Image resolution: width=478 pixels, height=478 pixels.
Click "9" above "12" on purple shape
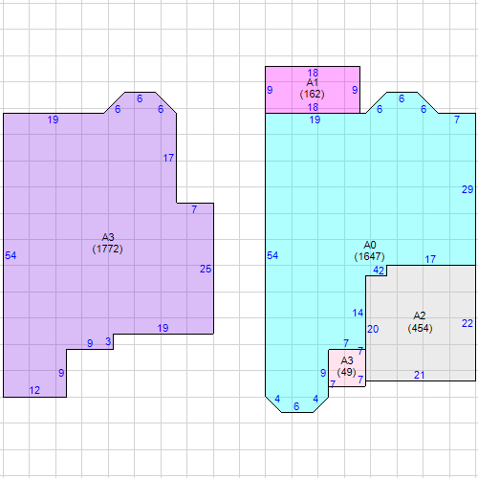[61, 373]
